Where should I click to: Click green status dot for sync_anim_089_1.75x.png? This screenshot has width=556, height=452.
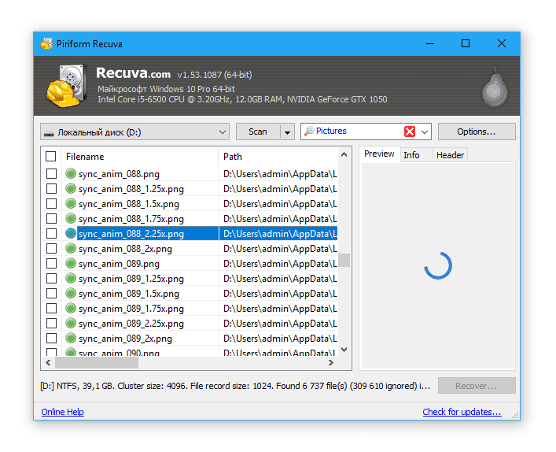71,308
